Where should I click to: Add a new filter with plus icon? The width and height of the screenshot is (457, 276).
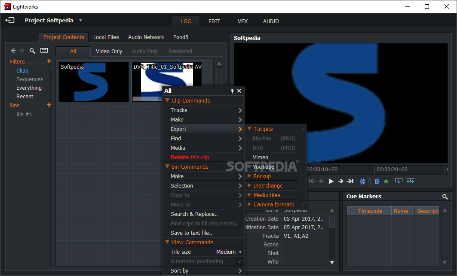pos(49,61)
